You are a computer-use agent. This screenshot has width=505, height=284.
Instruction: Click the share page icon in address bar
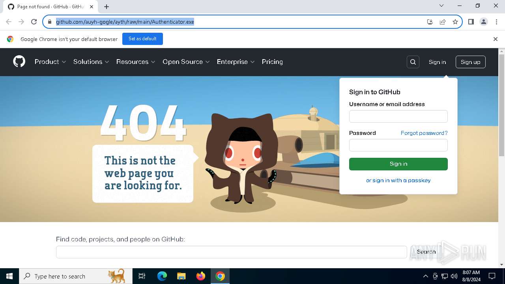click(443, 22)
